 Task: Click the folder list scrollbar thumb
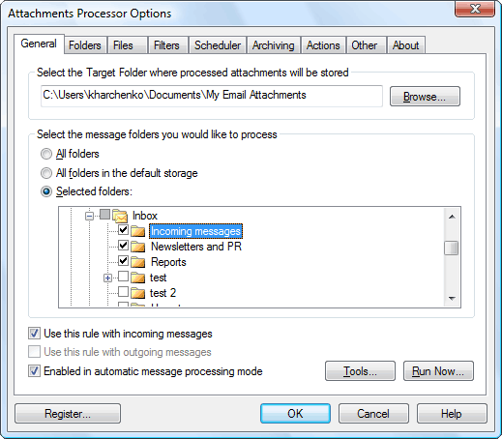click(452, 249)
